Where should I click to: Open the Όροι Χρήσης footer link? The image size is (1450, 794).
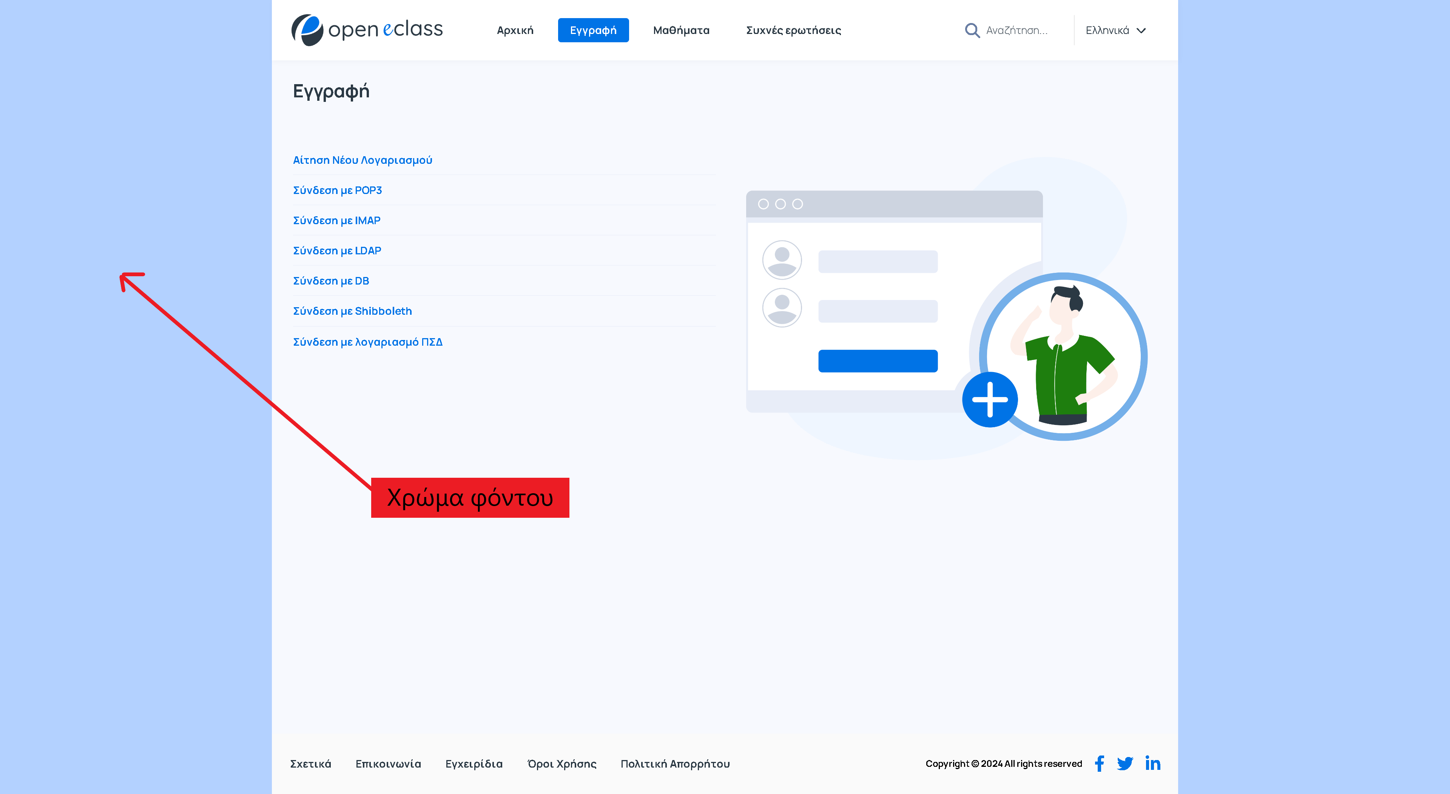click(x=562, y=763)
